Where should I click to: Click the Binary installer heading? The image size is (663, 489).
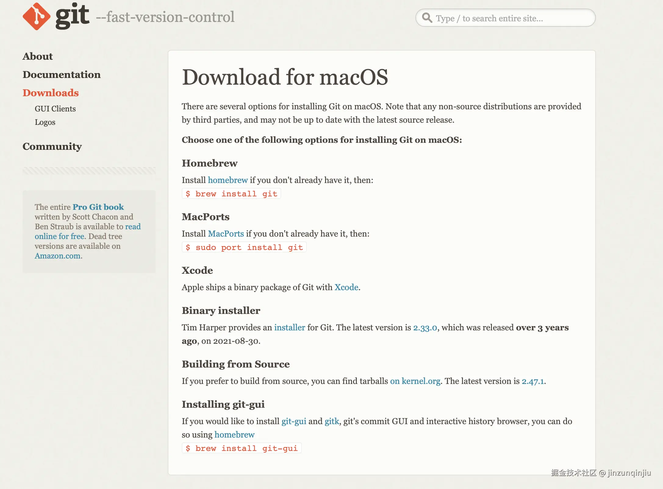point(221,311)
